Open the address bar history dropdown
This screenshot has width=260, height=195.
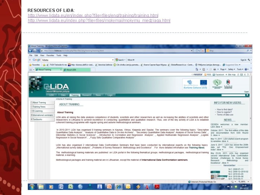[x=192, y=51]
